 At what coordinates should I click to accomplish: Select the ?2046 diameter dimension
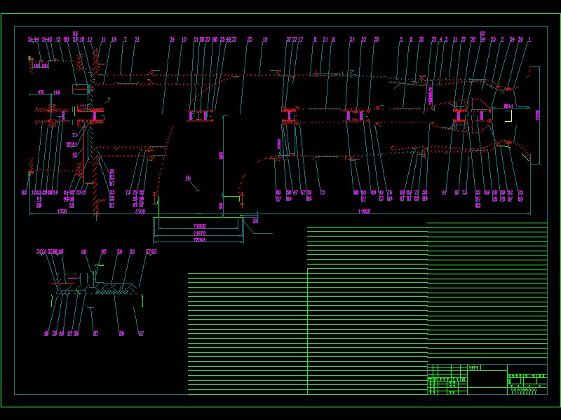pos(199,240)
